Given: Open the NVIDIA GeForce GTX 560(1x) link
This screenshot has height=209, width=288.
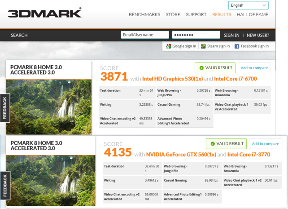Looking at the screenshot, I should 181,155.
